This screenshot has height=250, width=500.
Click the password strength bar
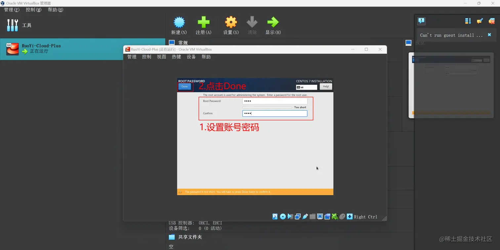(x=267, y=107)
